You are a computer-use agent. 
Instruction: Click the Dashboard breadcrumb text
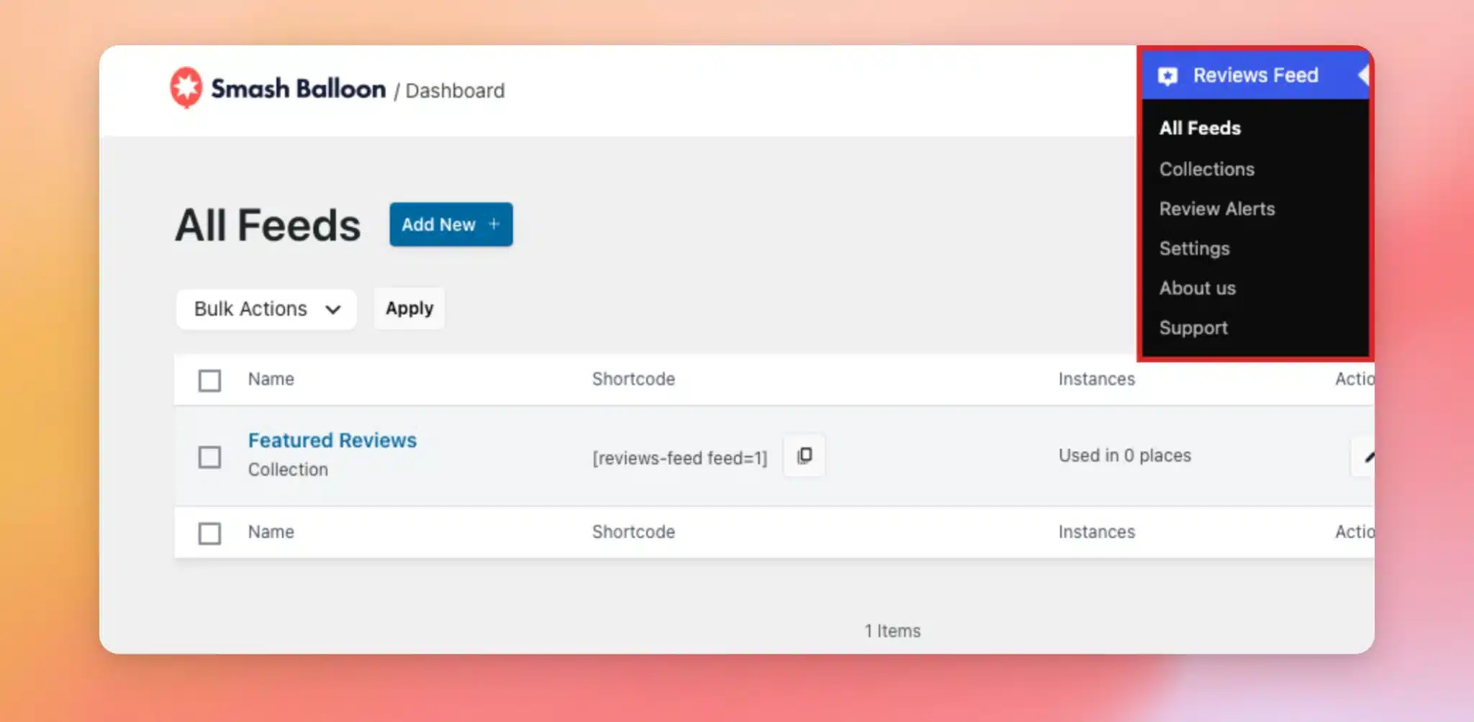click(x=455, y=91)
